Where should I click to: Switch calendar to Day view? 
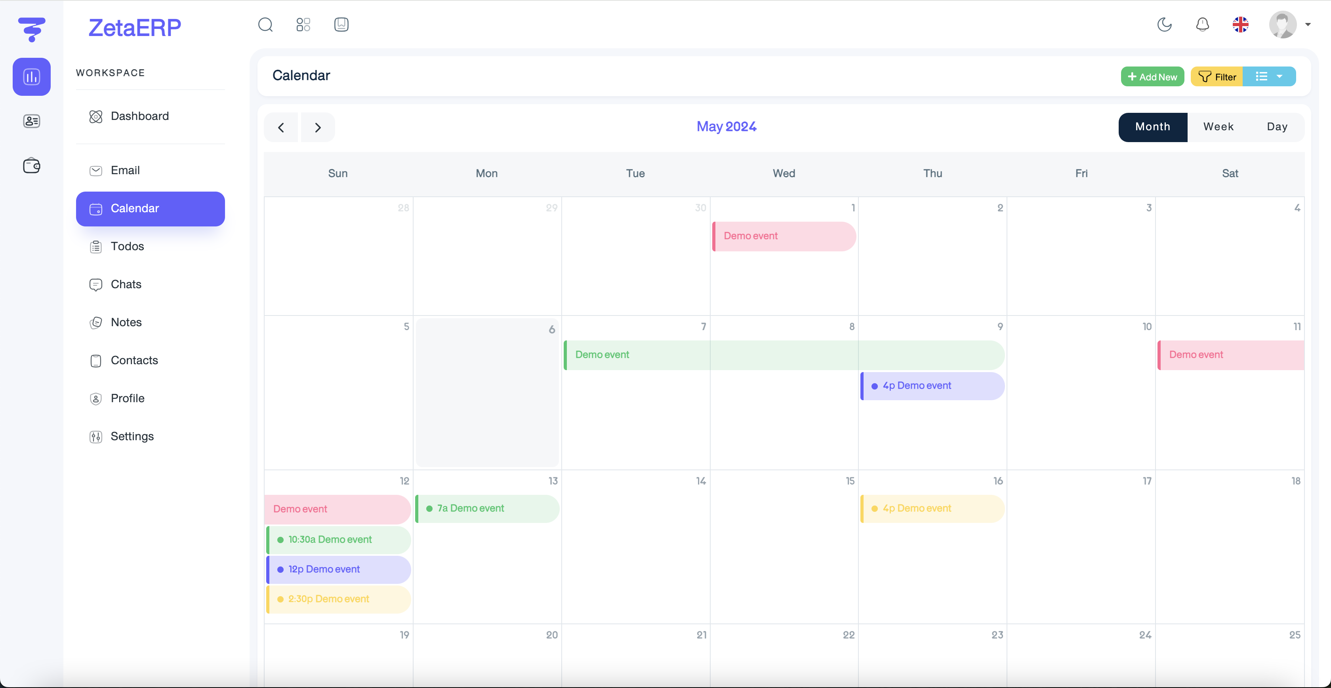[x=1277, y=127]
